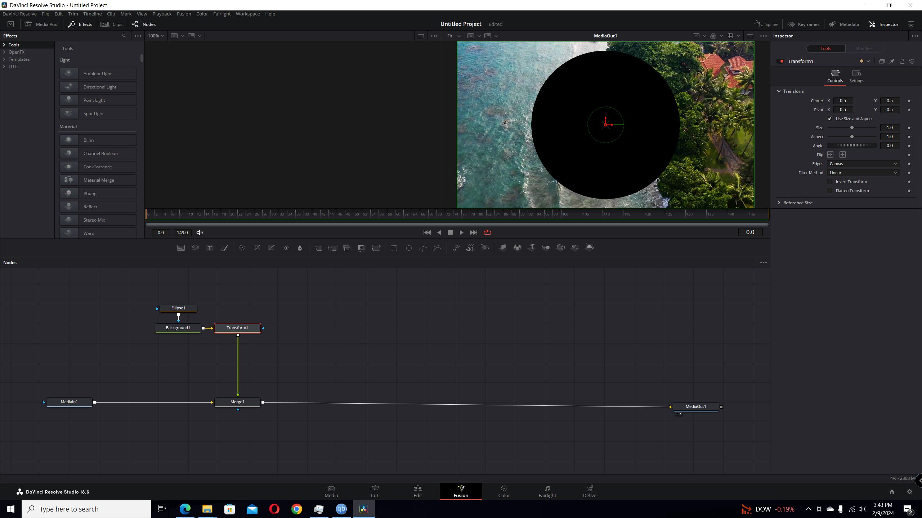Collapse the Transform section in Inspector

coord(779,91)
